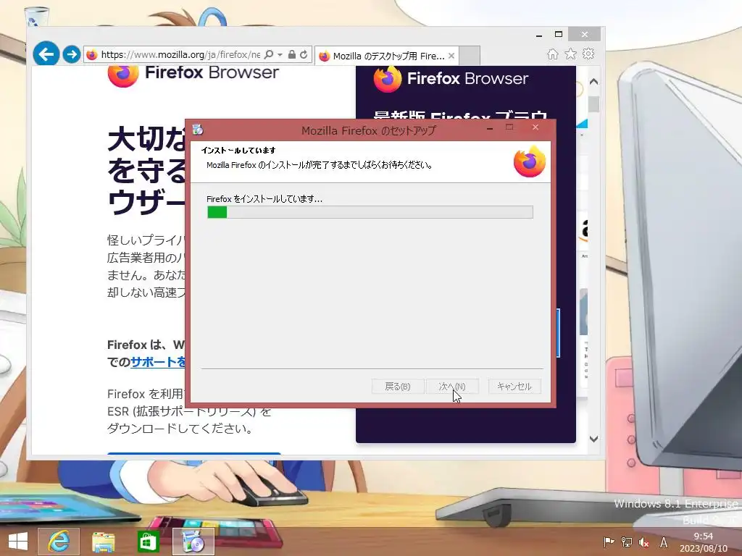
Task: Click the IE vertical scrollbar thumb
Action: tap(594, 104)
